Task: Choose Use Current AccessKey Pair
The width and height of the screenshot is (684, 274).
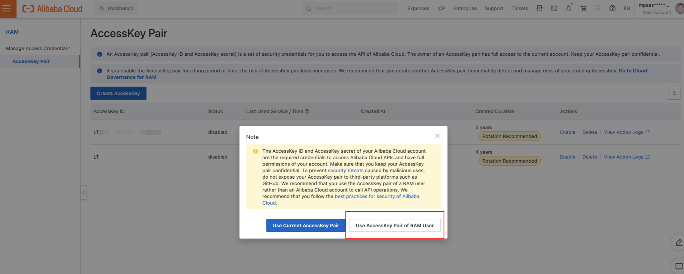Action: pyautogui.click(x=306, y=225)
